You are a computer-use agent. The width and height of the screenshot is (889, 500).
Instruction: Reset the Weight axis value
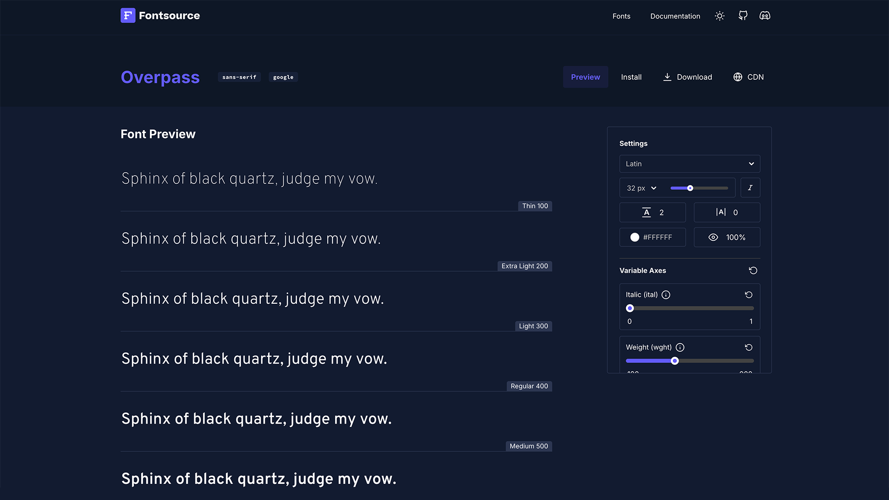pos(748,348)
